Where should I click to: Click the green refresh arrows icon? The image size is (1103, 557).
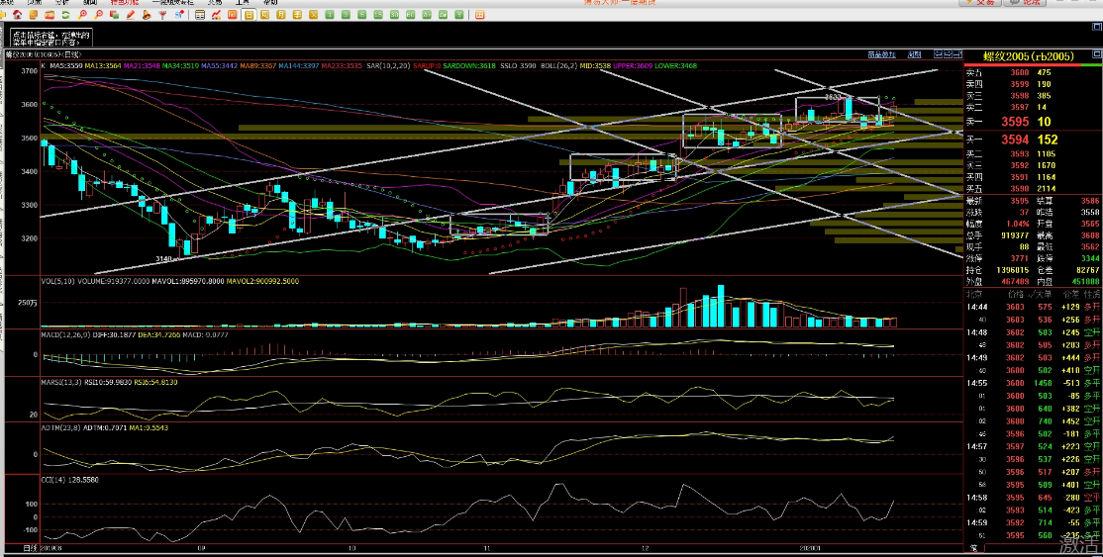click(65, 14)
